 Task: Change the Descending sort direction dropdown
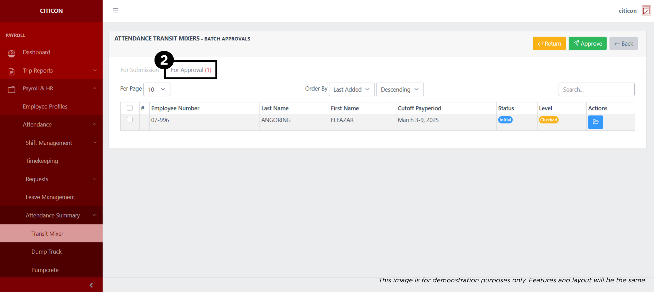coord(400,90)
